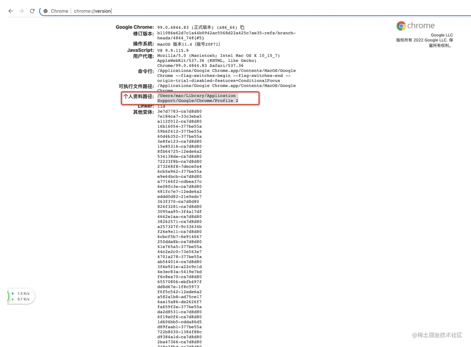Copy version string with the copy icon
The width and height of the screenshot is (471, 347).
click(242, 27)
